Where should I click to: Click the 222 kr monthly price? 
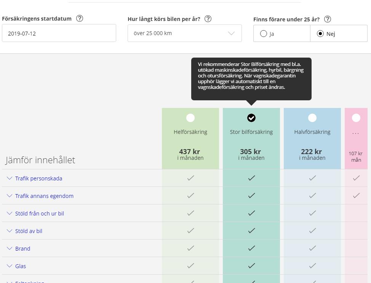point(311,151)
